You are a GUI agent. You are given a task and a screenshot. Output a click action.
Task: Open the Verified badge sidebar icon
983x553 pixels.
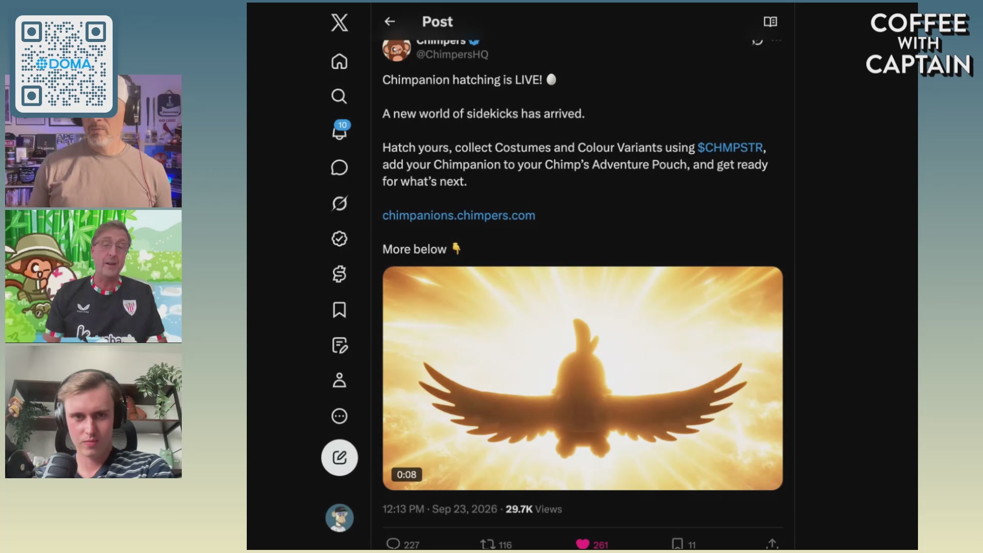pyautogui.click(x=339, y=239)
